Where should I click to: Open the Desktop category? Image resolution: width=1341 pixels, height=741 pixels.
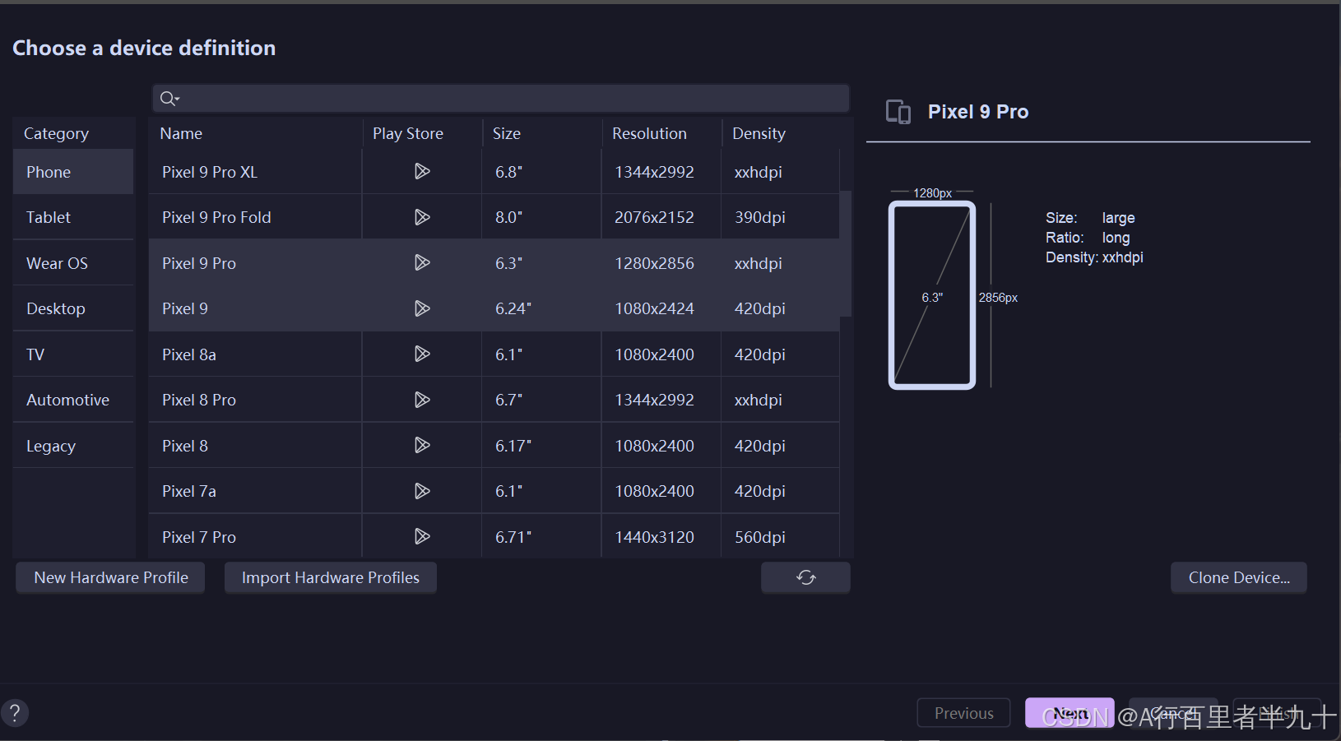click(x=73, y=308)
